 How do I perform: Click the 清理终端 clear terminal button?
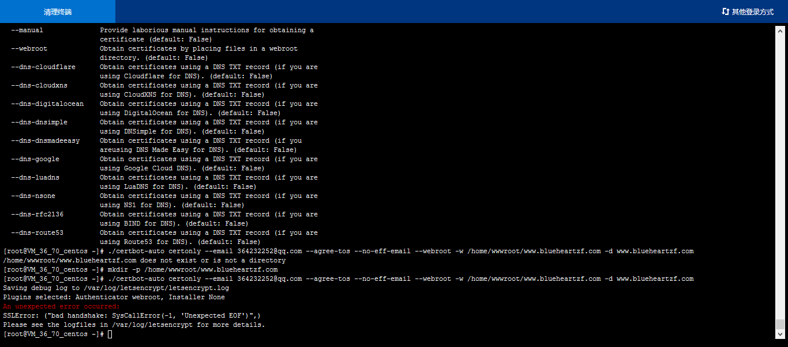[x=58, y=12]
